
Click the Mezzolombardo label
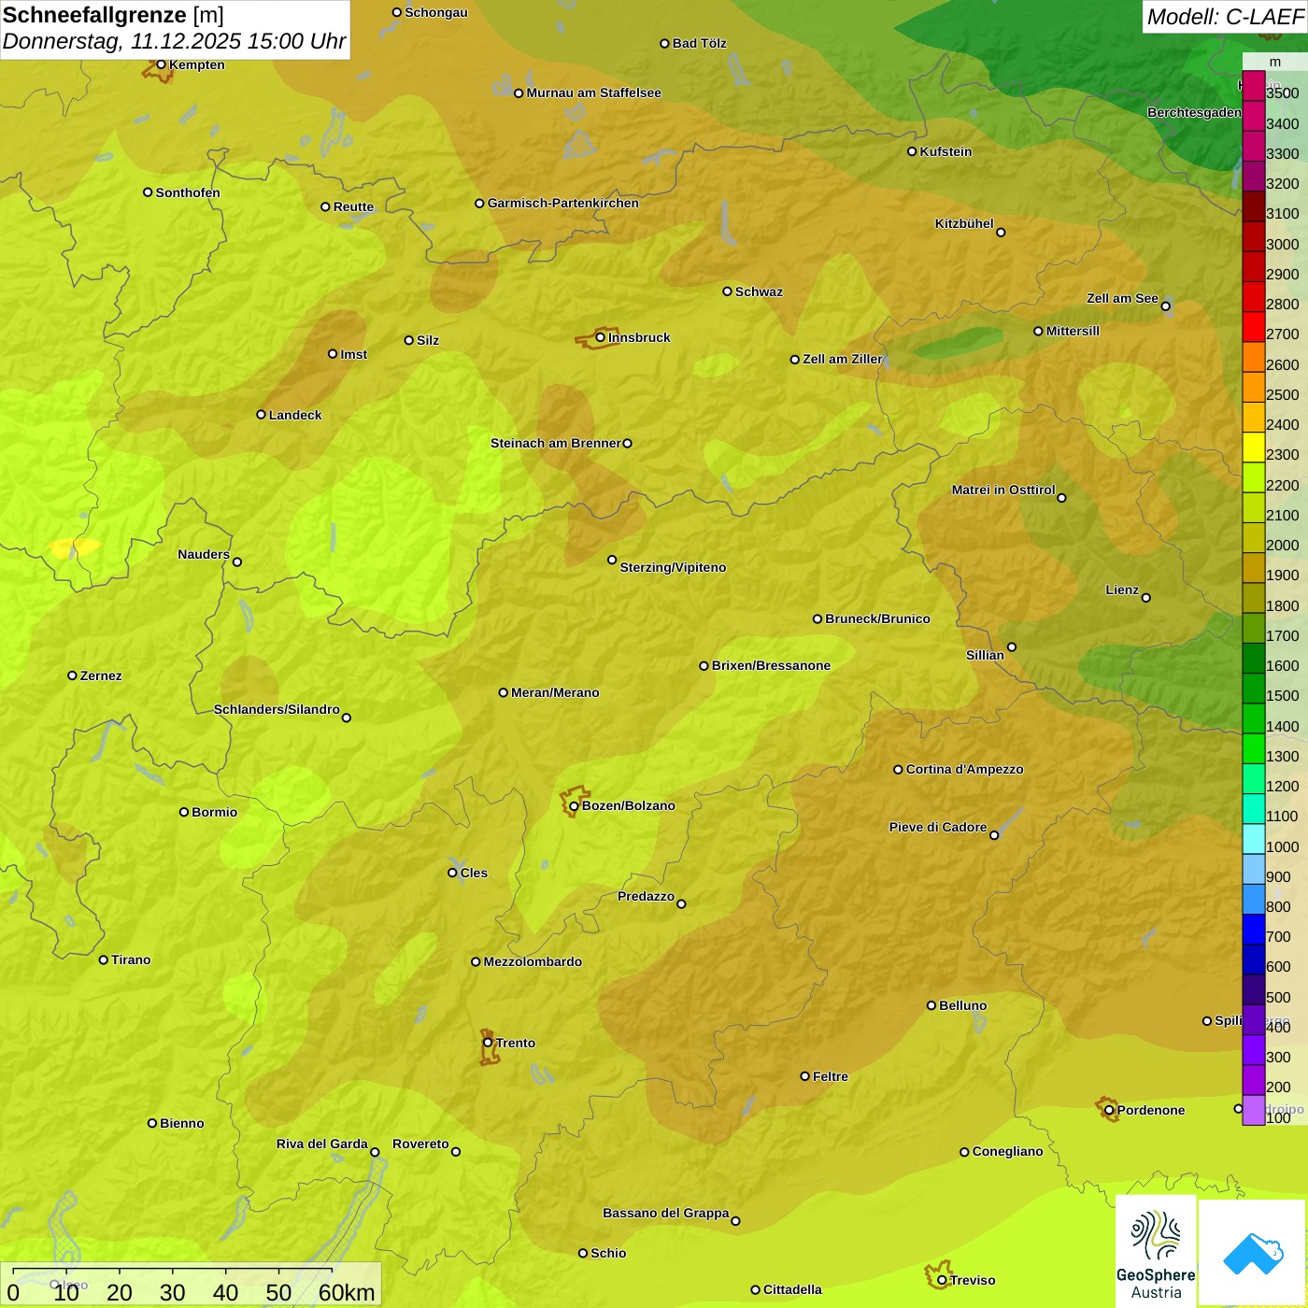(533, 961)
